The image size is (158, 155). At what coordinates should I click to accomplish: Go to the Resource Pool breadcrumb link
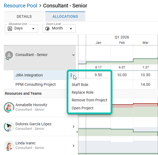[21, 6]
